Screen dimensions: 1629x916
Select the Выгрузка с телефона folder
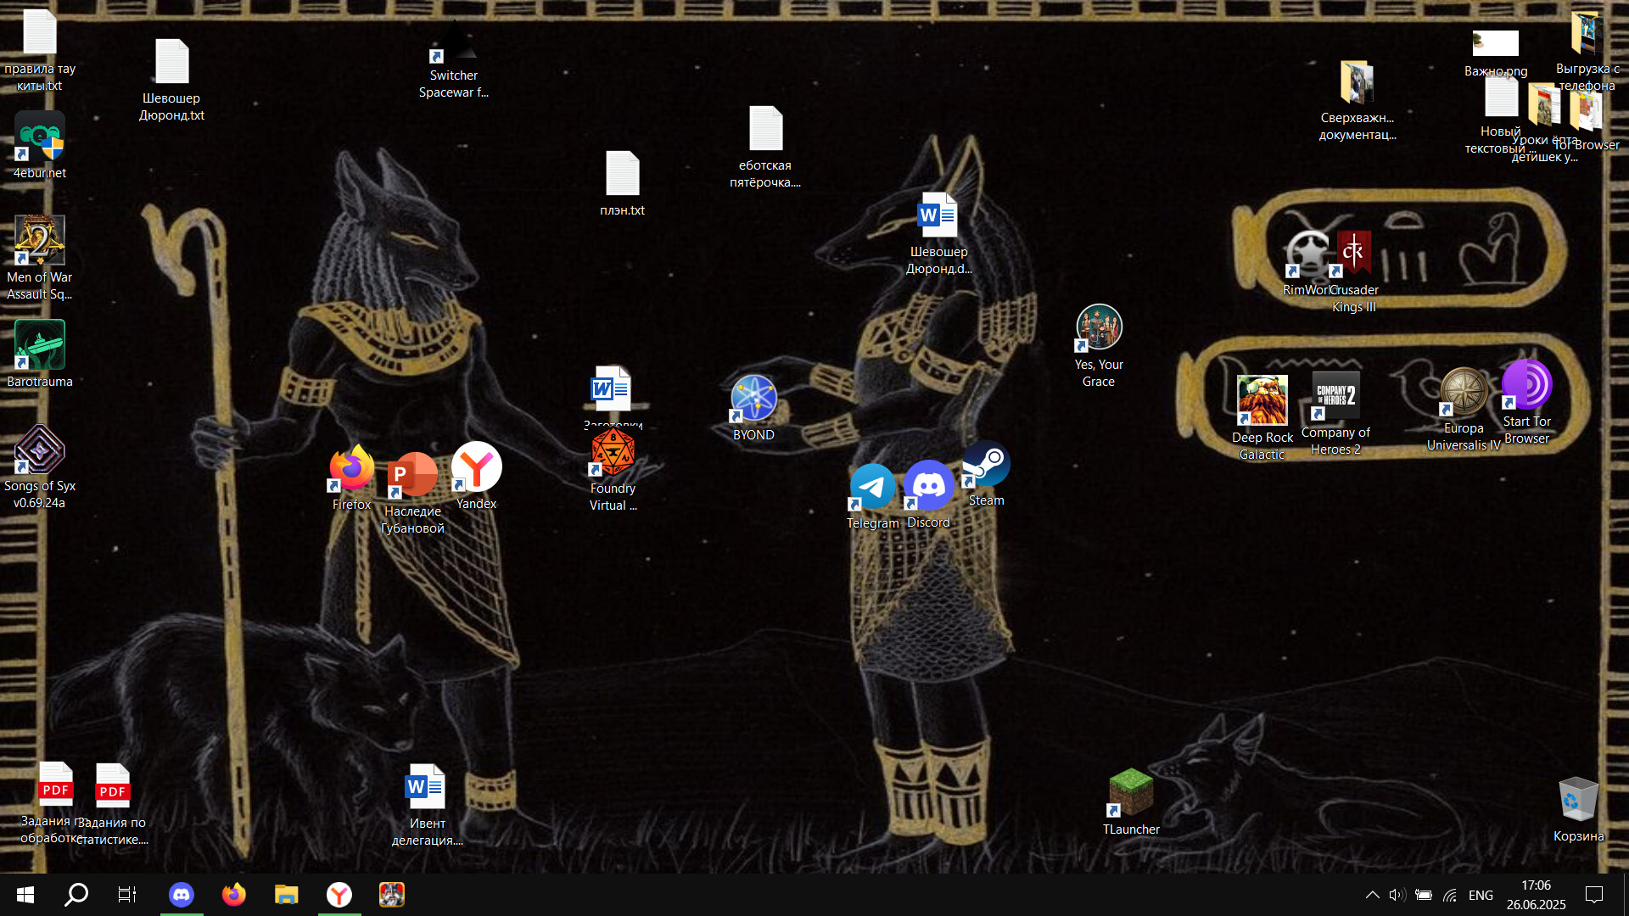coord(1586,33)
